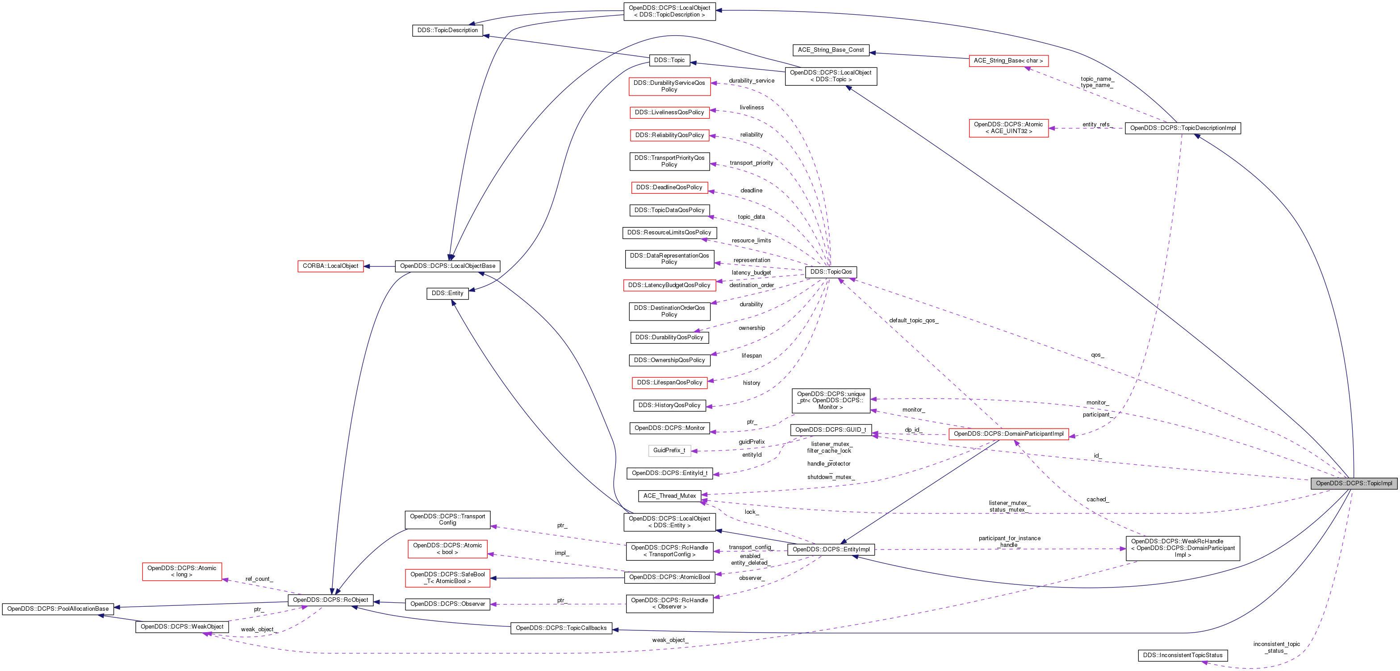Open the DDS::Topic node
The height and width of the screenshot is (671, 1400).
pyautogui.click(x=669, y=60)
